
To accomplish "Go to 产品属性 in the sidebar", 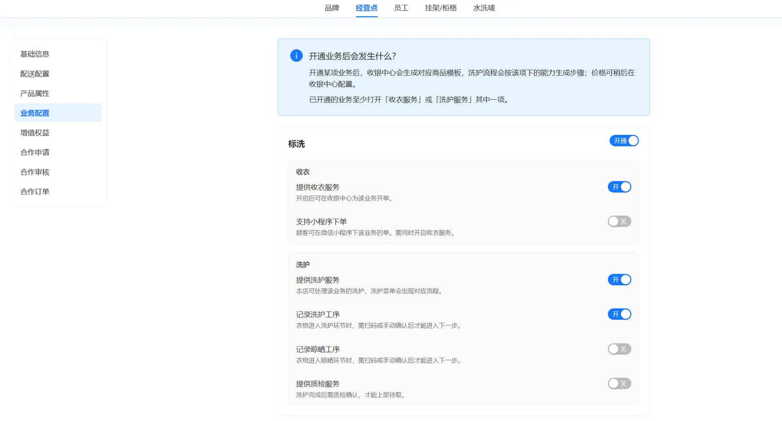I will (x=58, y=93).
